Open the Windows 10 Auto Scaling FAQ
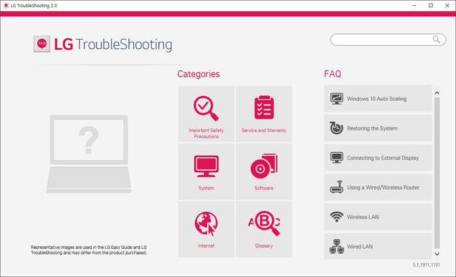Viewport: 456px width, 277px height. tap(378, 98)
